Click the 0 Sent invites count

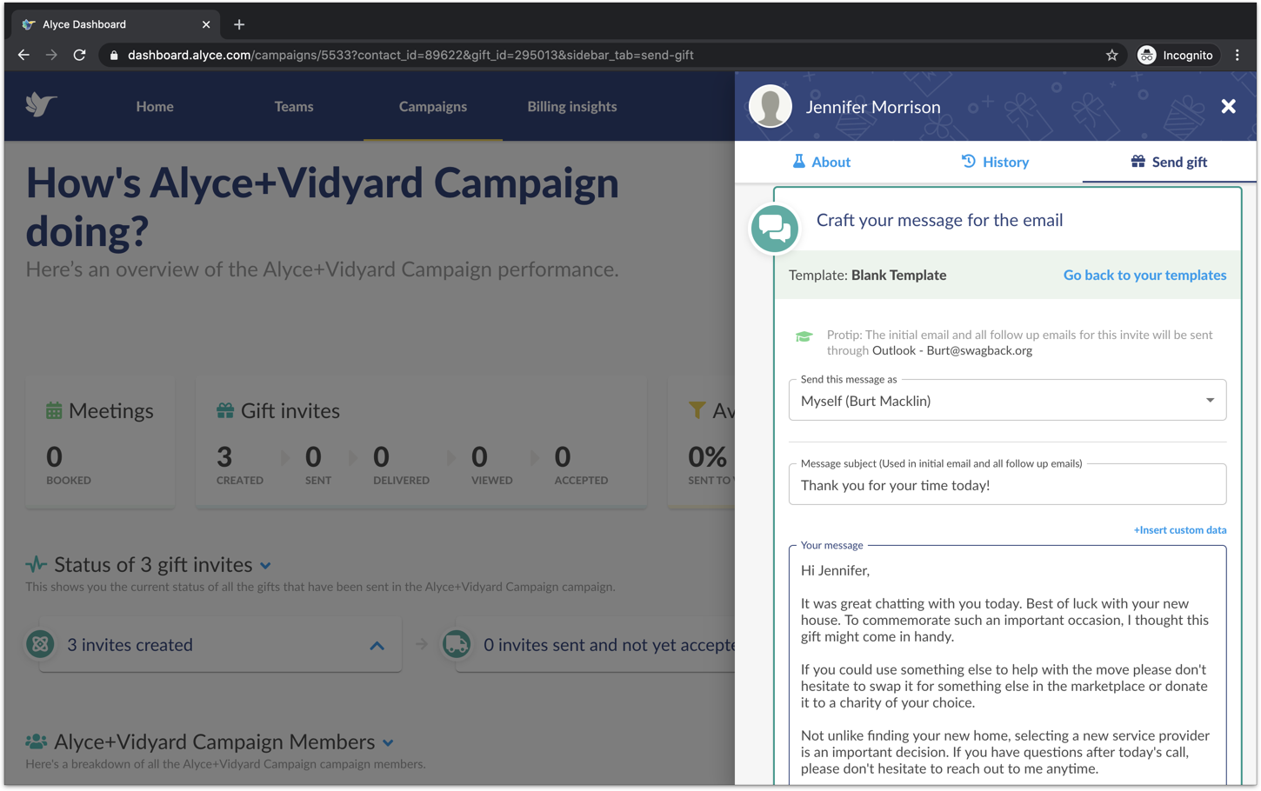[x=313, y=456]
